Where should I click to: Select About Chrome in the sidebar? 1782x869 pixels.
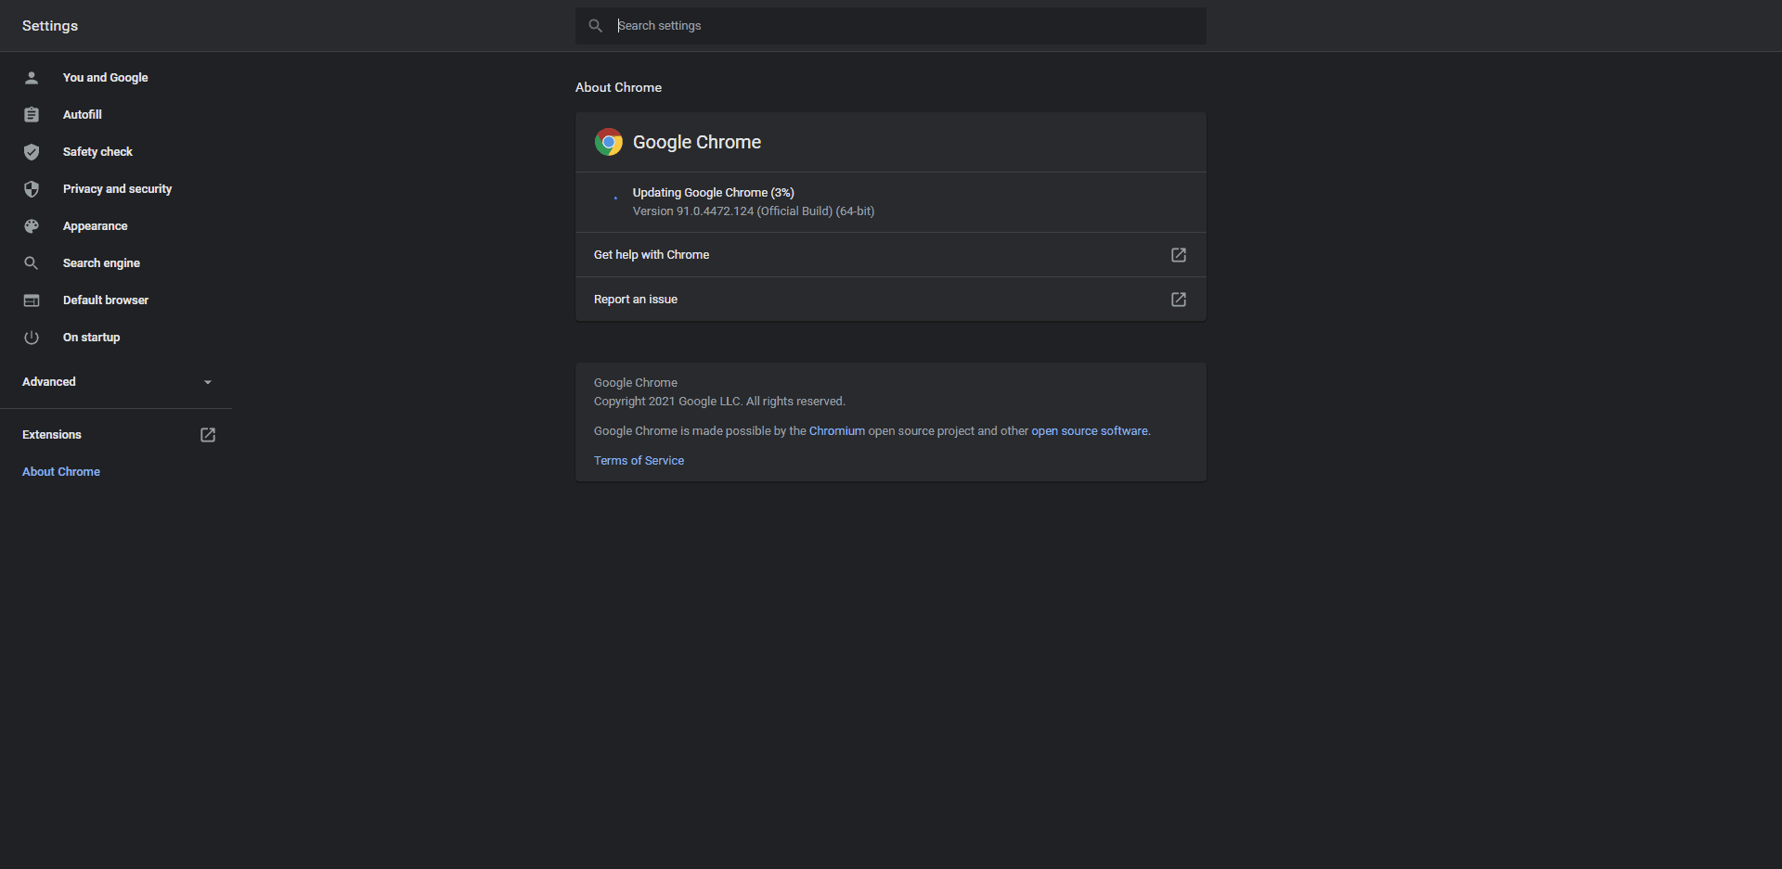tap(61, 472)
